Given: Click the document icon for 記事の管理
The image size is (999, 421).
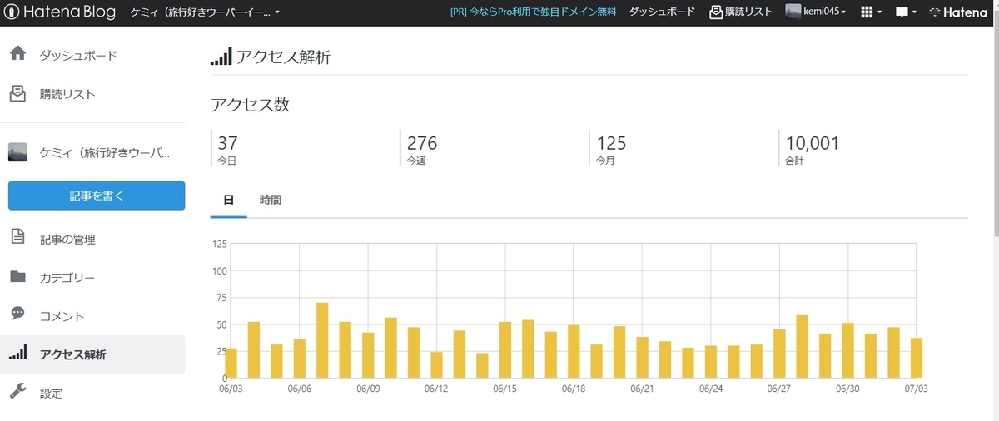Looking at the screenshot, I should click(17, 238).
